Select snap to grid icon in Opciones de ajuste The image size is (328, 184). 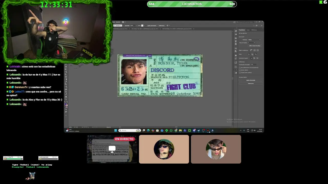tap(258, 58)
